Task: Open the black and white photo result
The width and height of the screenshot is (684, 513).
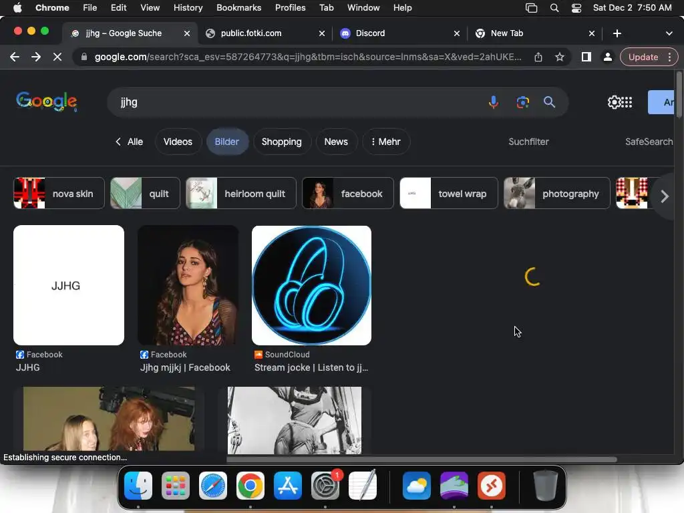Action: [295, 420]
